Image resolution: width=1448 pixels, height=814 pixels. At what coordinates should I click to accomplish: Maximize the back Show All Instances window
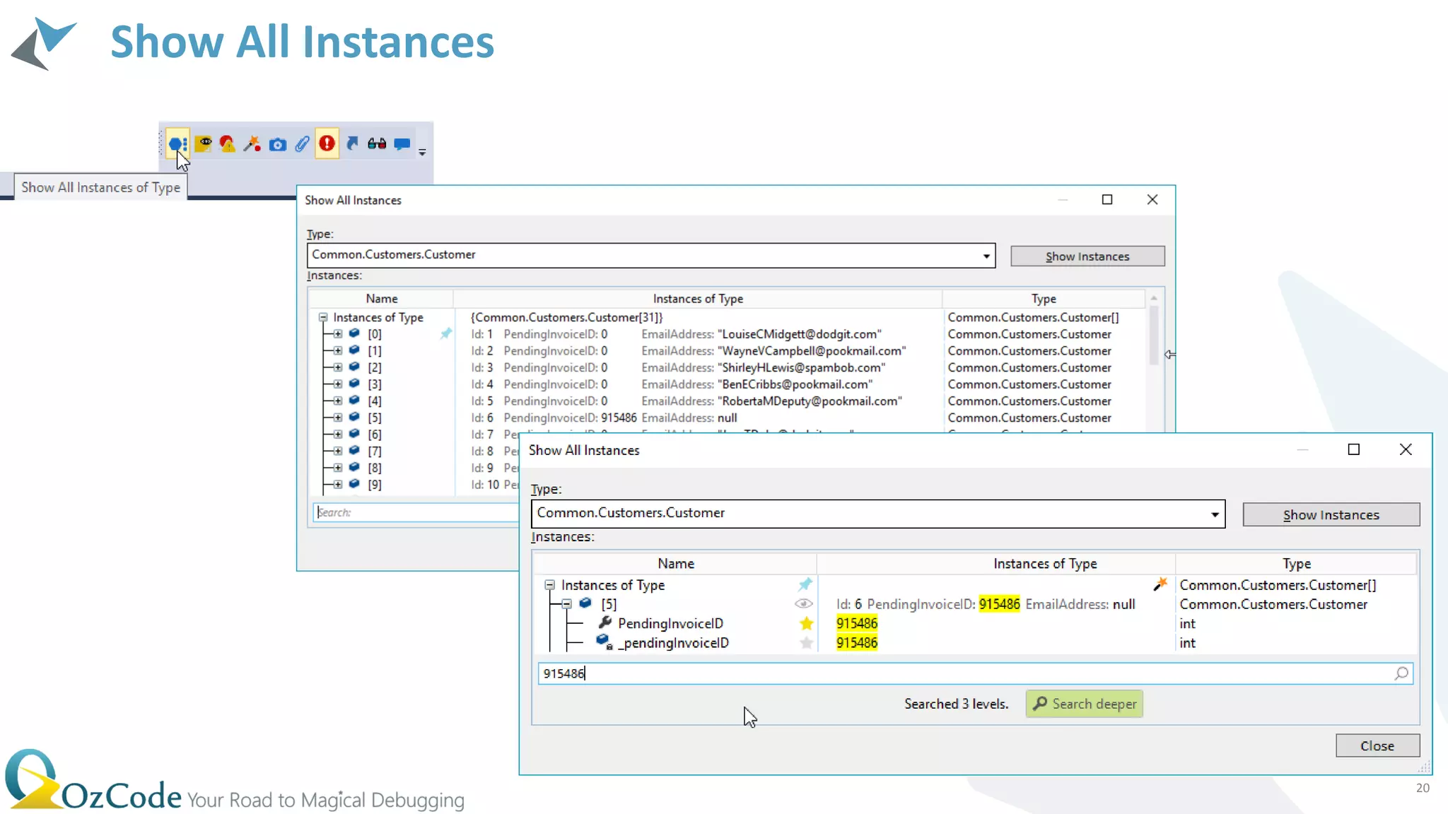pos(1107,200)
